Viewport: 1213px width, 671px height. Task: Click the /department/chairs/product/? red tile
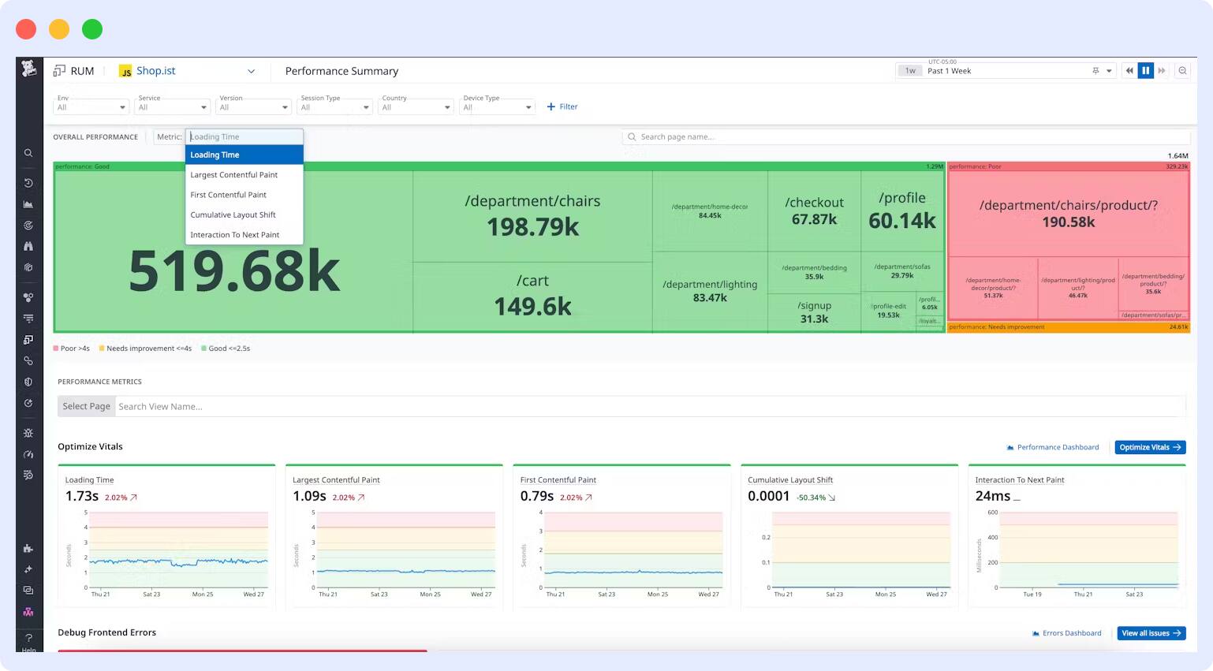[1068, 214]
